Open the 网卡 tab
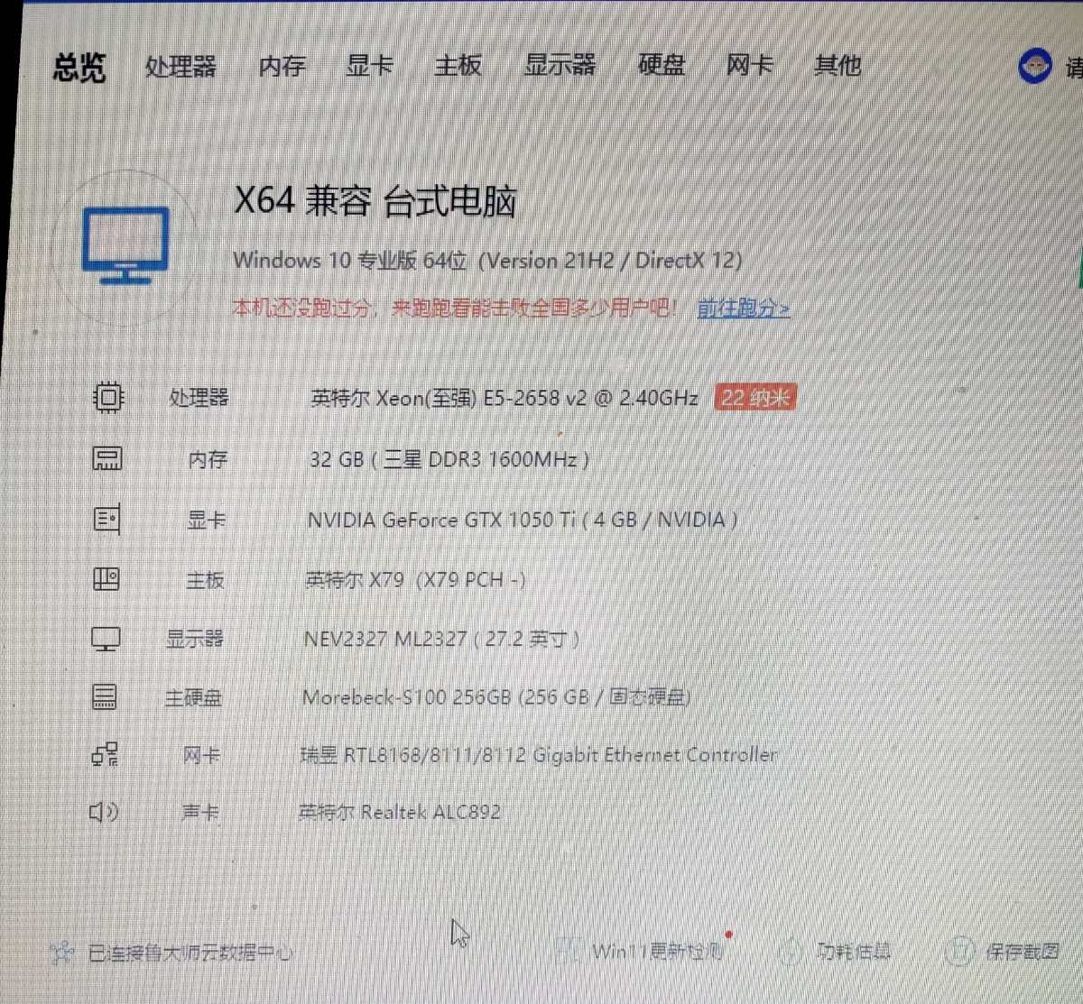1083x1004 pixels. [749, 65]
